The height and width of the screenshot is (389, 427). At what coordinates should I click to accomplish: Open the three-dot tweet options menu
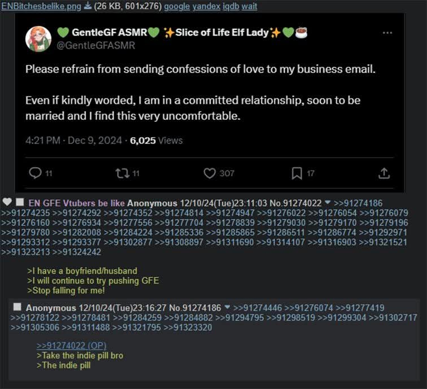click(x=387, y=33)
